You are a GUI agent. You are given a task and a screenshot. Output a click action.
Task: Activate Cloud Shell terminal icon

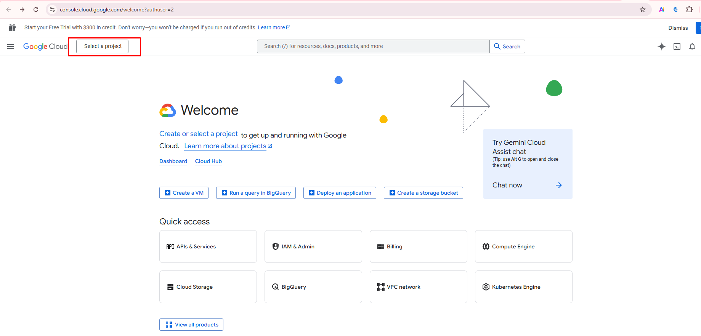tap(677, 46)
